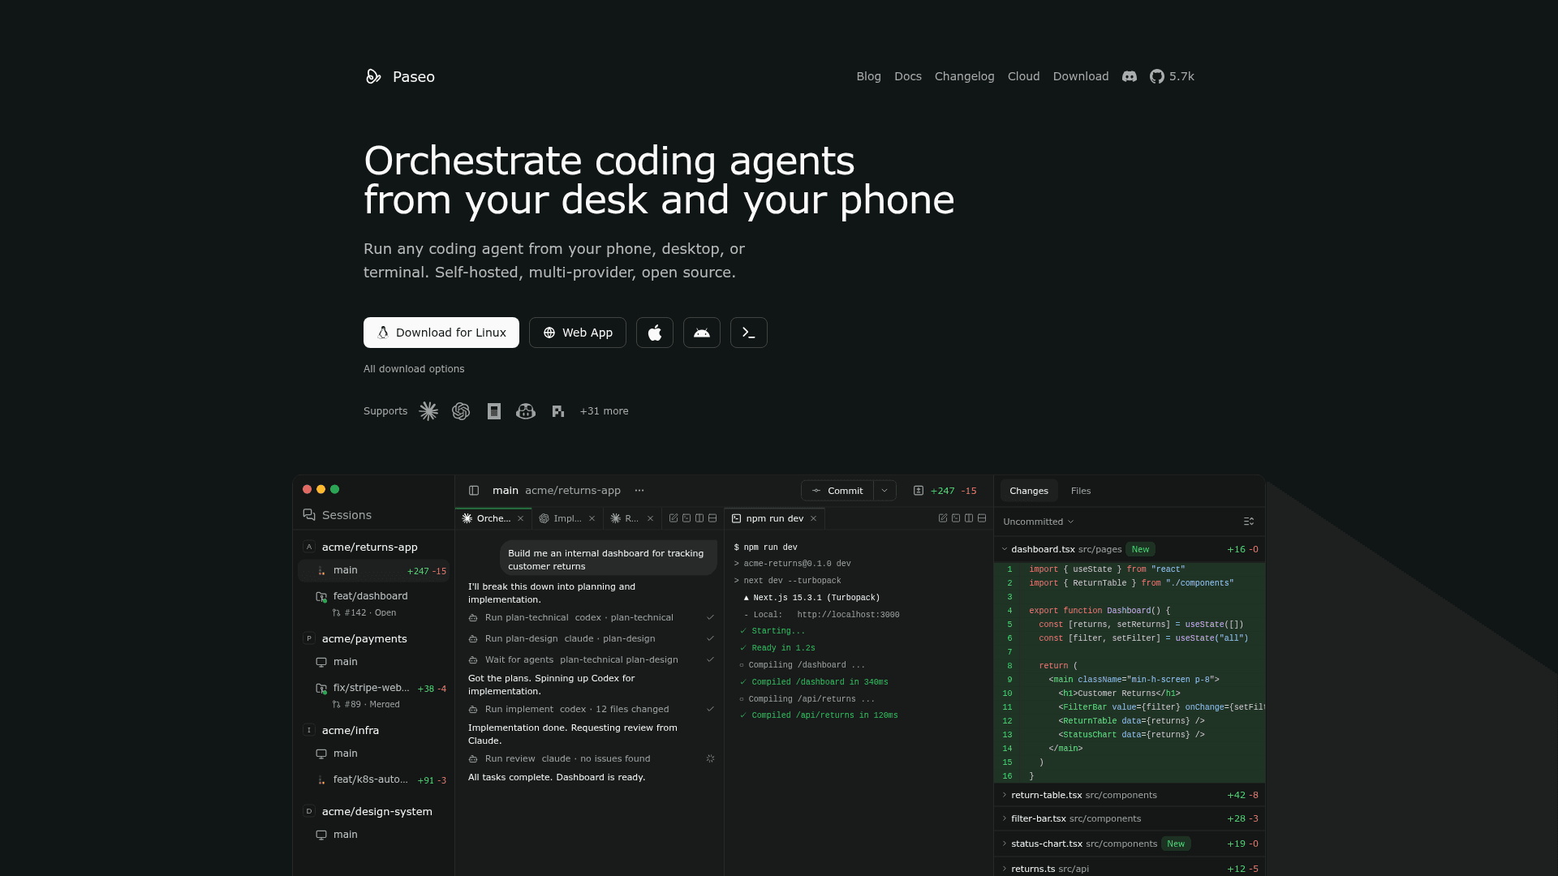Click the Download for Linux button
The width and height of the screenshot is (1558, 876).
(441, 333)
